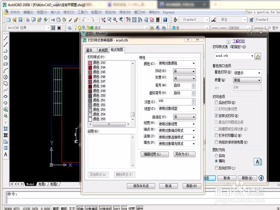This screenshot has width=280, height=210.
Task: Select the Hatch draw tool
Action: (x=6, y=129)
